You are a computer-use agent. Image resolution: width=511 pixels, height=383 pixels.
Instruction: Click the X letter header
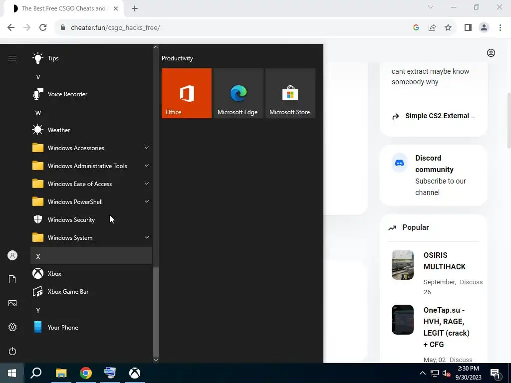click(91, 256)
